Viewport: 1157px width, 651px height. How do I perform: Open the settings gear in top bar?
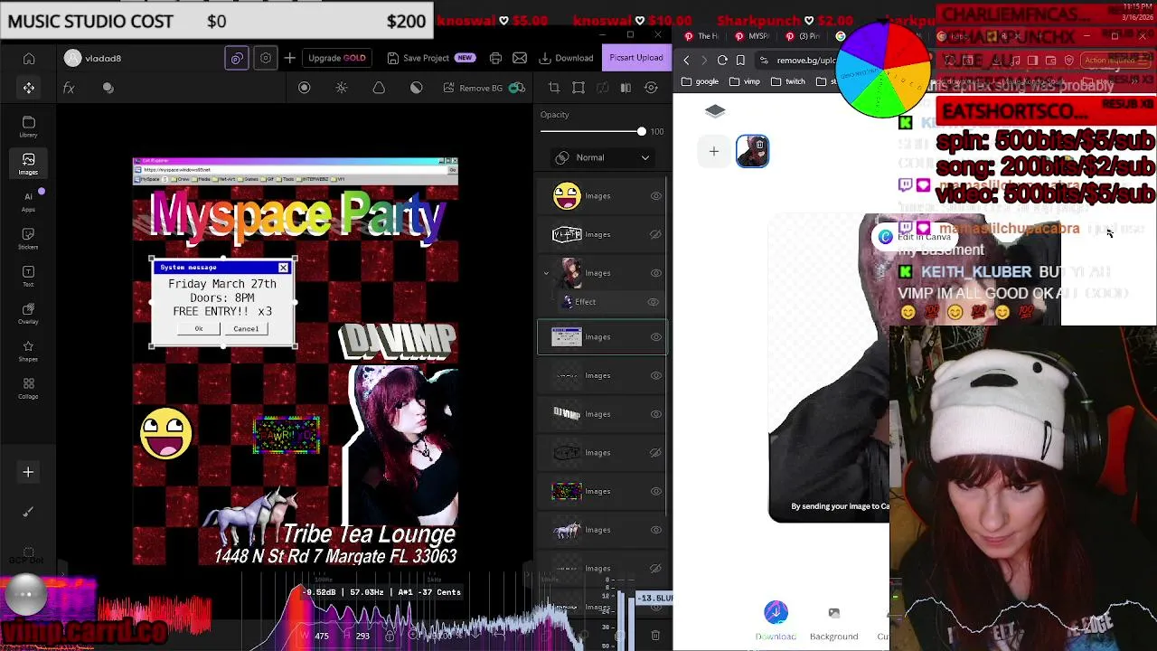266,58
